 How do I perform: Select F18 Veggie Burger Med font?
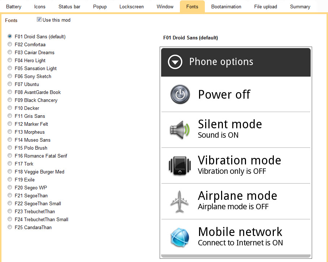[x=10, y=171]
